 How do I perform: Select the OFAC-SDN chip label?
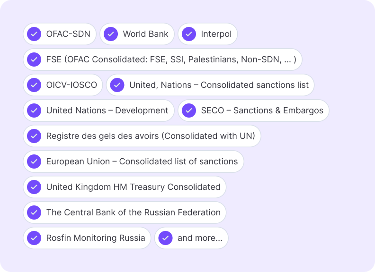pos(68,34)
